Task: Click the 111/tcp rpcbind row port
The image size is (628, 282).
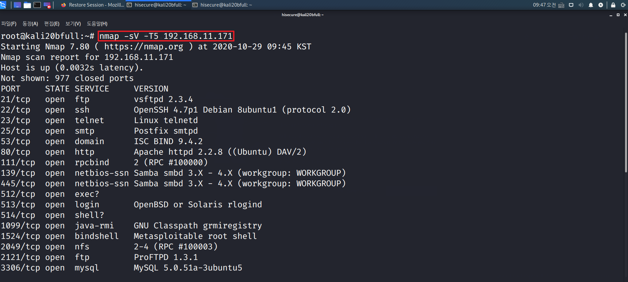Action: [18, 163]
